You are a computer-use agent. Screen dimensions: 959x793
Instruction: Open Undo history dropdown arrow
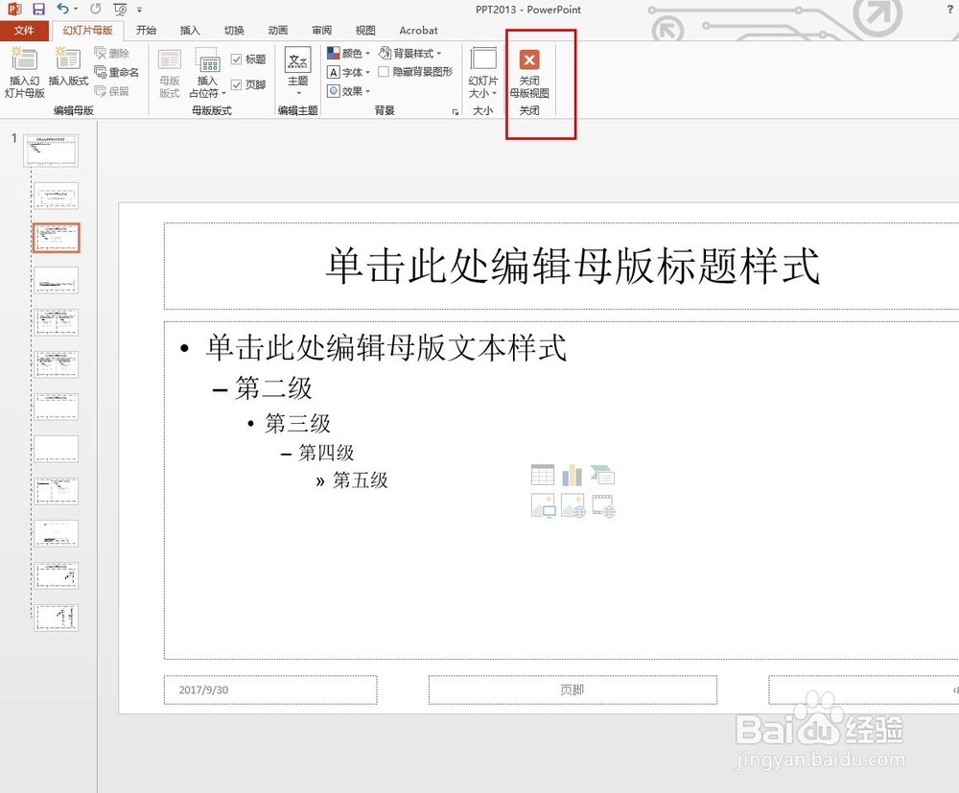[75, 10]
